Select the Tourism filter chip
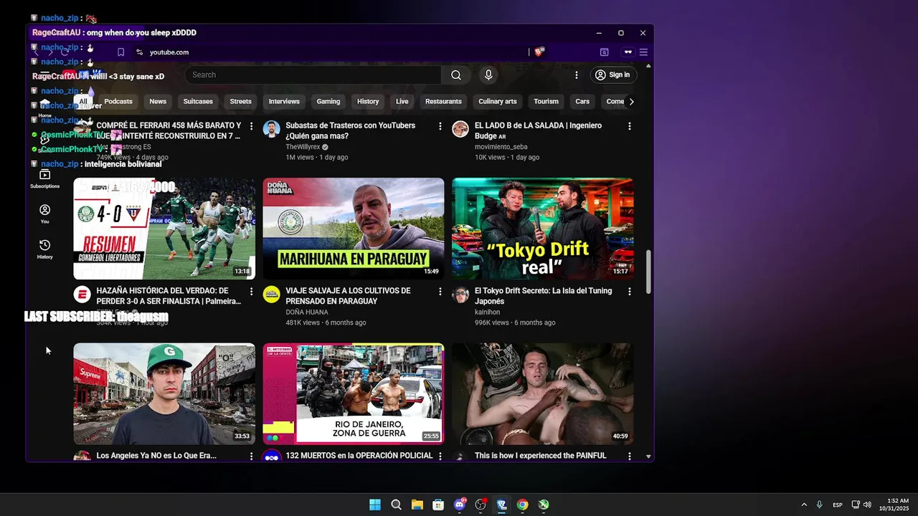The image size is (918, 516). click(546, 101)
